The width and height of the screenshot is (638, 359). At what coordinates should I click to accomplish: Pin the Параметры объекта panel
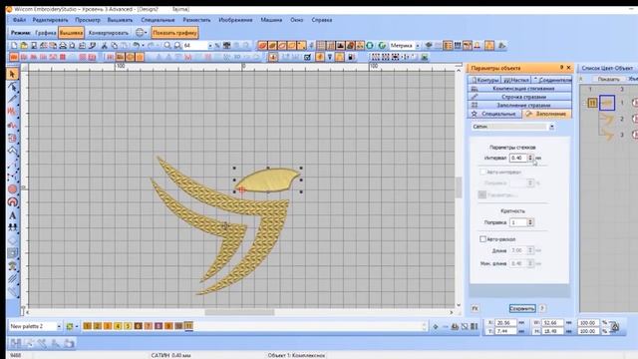click(x=561, y=68)
